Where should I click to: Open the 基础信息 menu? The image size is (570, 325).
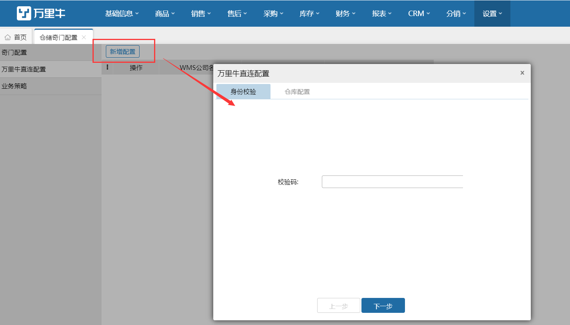122,13
